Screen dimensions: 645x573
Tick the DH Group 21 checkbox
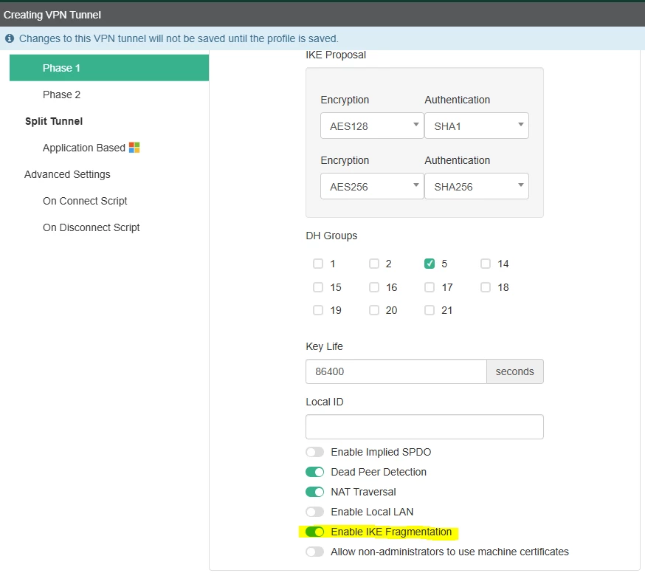coord(430,310)
